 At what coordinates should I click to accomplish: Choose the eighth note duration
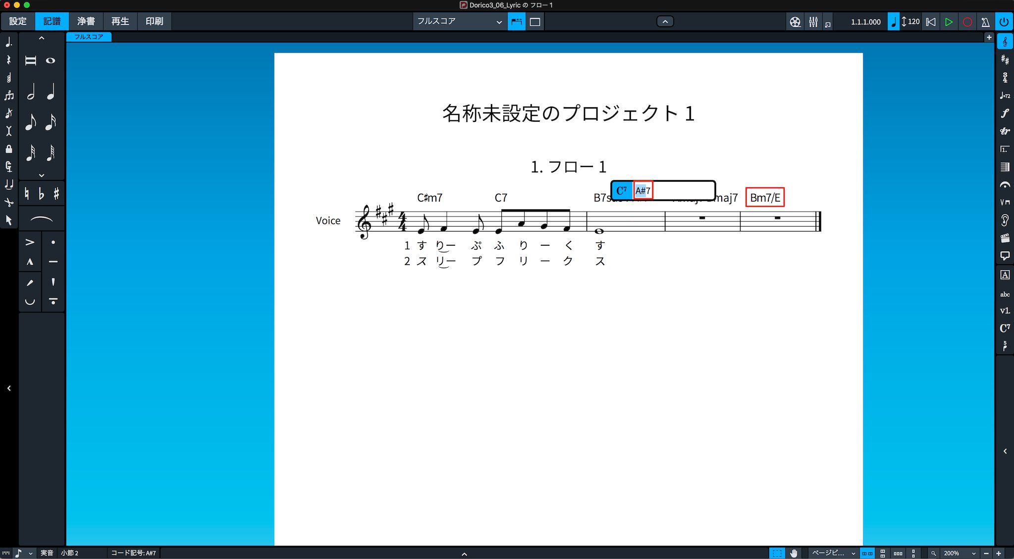pyautogui.click(x=31, y=122)
